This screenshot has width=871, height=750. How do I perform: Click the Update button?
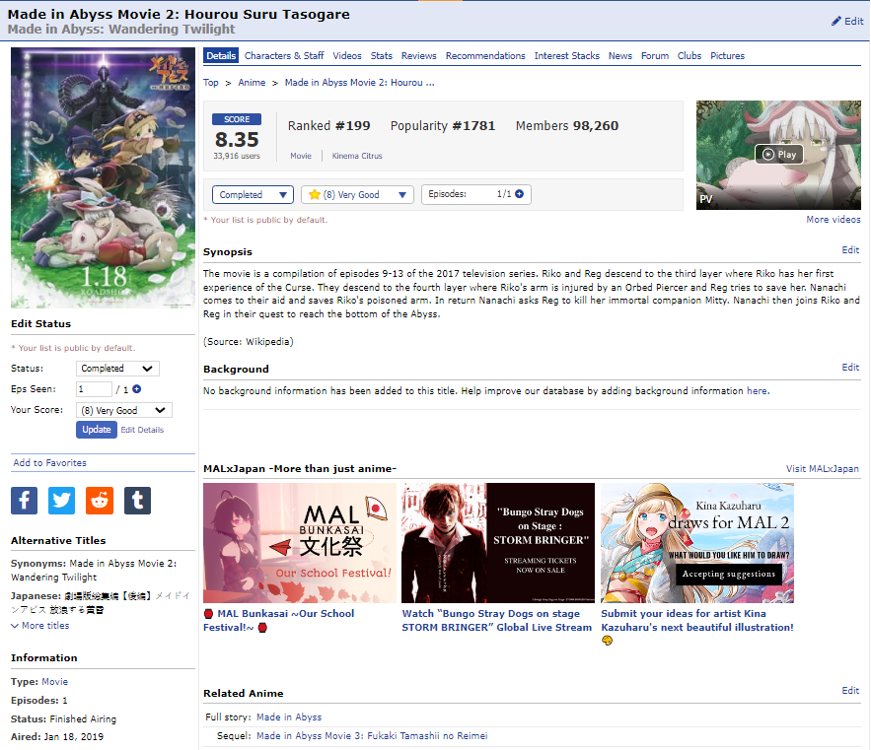click(97, 430)
